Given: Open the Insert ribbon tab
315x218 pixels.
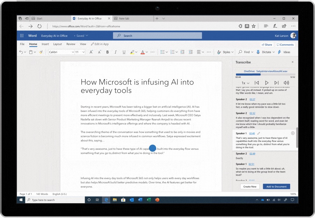Looking at the screenshot, I should 45,44.
